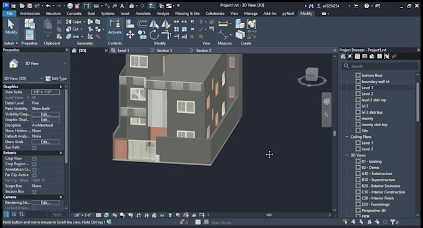Open the Cope tool dropdown arrow
Viewport: 423px width, 228px height.
(84, 22)
